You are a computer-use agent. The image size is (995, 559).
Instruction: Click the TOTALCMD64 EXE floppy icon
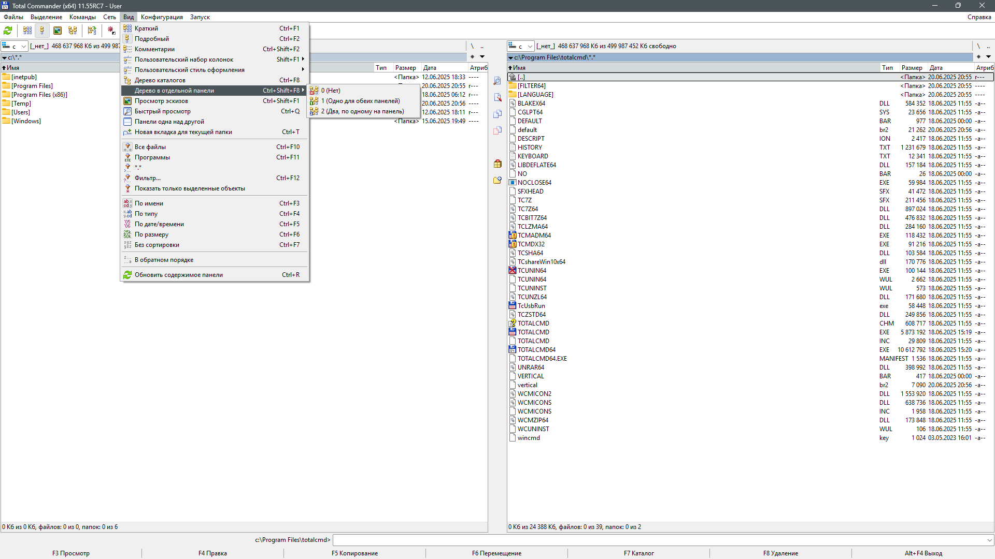coord(513,350)
